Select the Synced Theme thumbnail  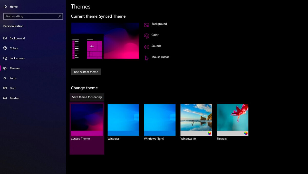[x=87, y=120]
